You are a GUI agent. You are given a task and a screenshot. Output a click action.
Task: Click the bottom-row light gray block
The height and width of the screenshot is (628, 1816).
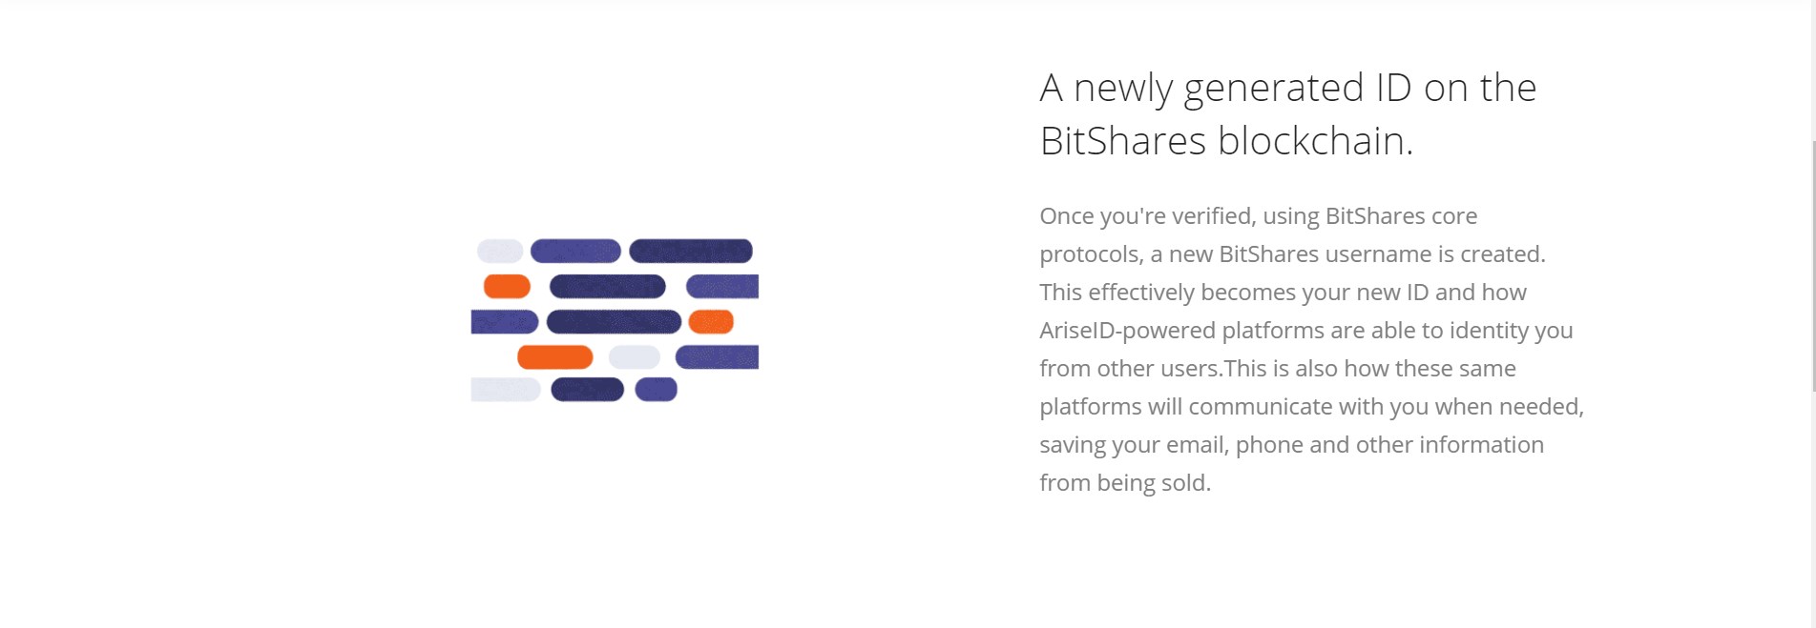coord(506,390)
